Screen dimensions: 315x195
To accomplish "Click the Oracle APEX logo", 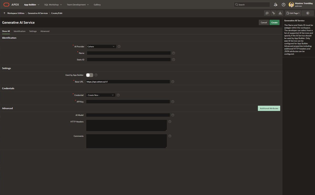I will (11, 4).
